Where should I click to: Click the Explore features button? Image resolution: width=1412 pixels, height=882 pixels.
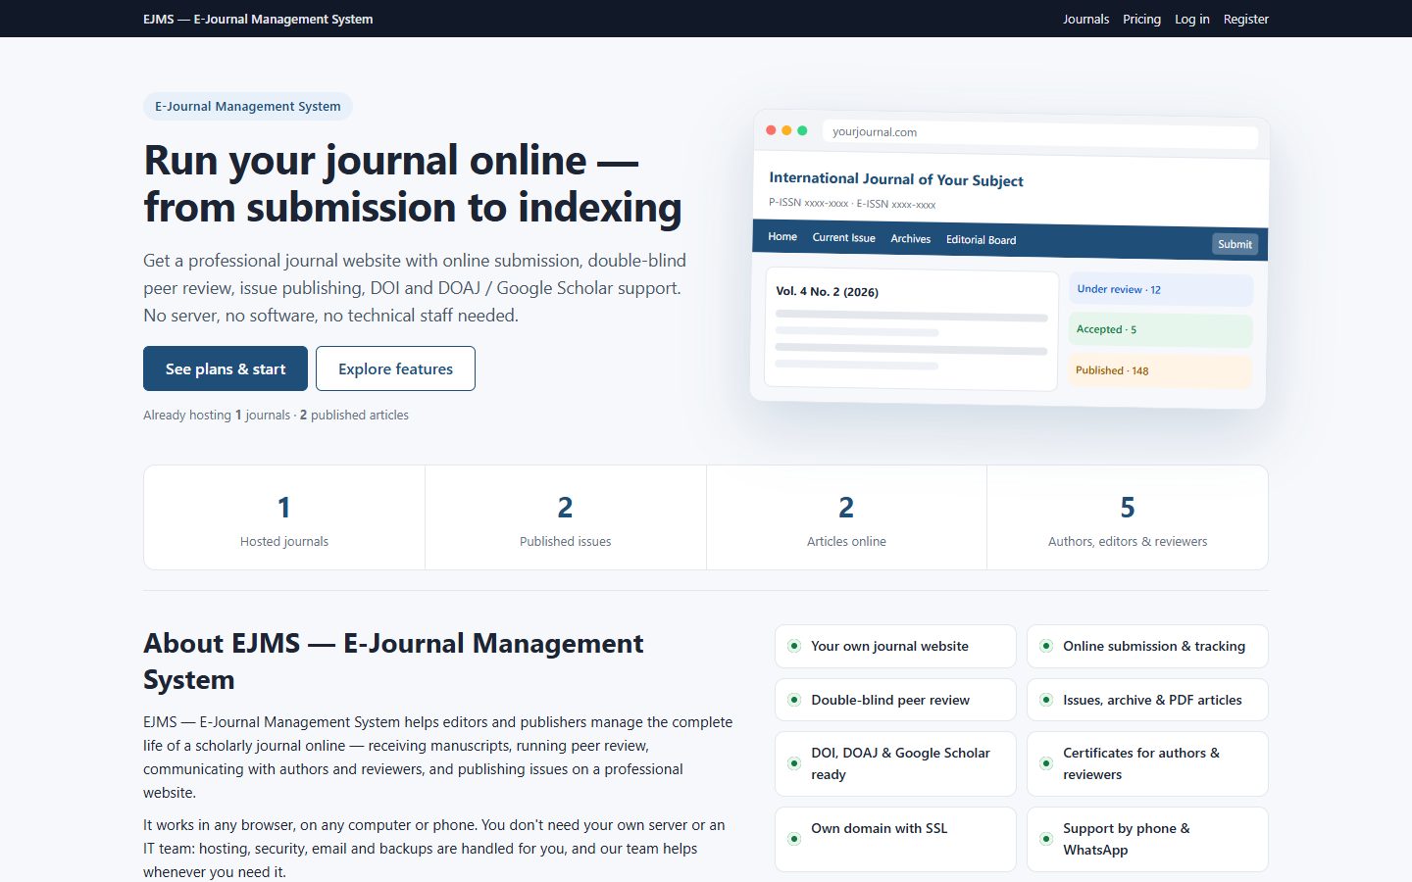395,368
